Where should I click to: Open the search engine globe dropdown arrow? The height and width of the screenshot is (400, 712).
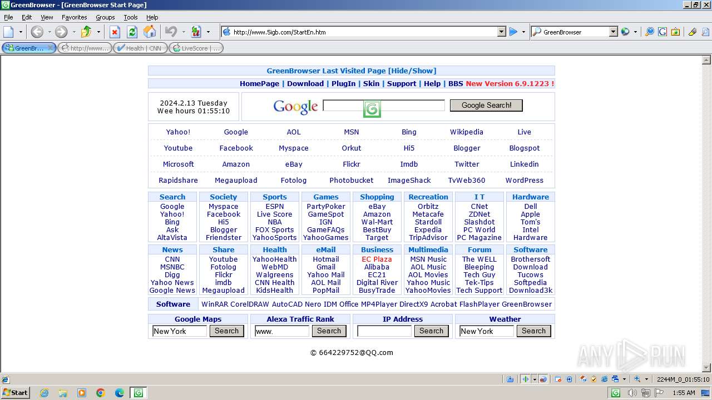click(x=635, y=32)
